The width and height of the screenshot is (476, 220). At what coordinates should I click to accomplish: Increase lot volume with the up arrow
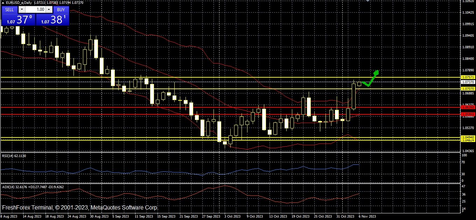(x=49, y=10)
